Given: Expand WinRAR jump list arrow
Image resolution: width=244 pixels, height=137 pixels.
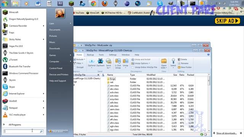Looking at the screenshot, I should click(x=43, y=101).
